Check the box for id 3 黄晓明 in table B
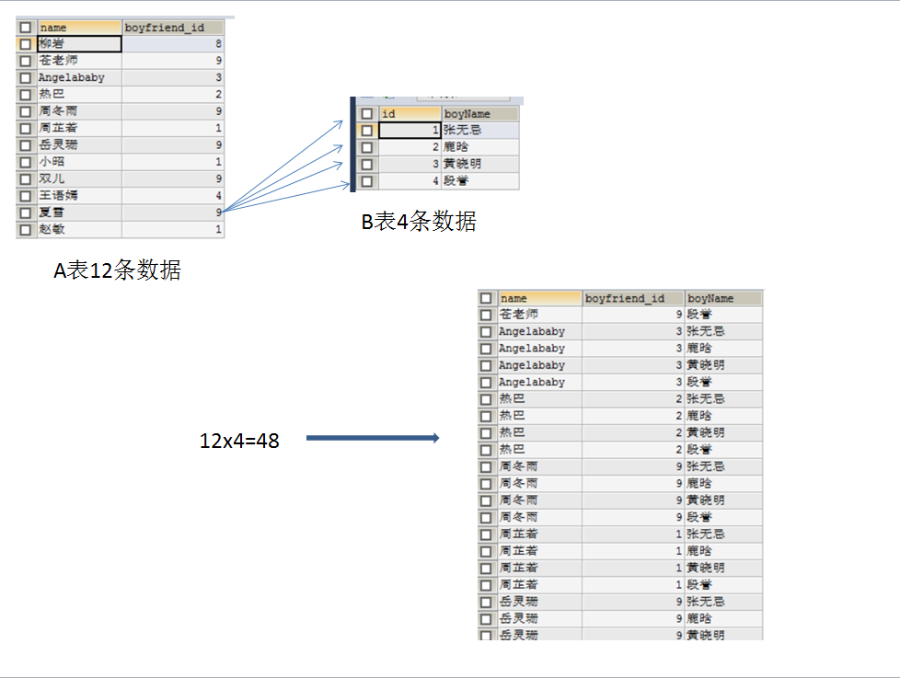Viewport: 900px width, 678px height. click(x=367, y=165)
